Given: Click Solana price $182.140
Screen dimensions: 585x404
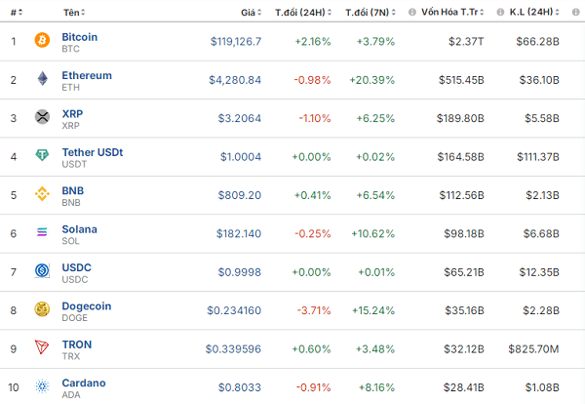Looking at the screenshot, I should point(239,234).
